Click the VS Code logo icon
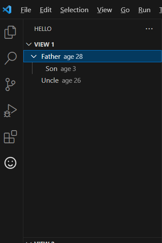The width and height of the screenshot is (162, 243). point(7,10)
